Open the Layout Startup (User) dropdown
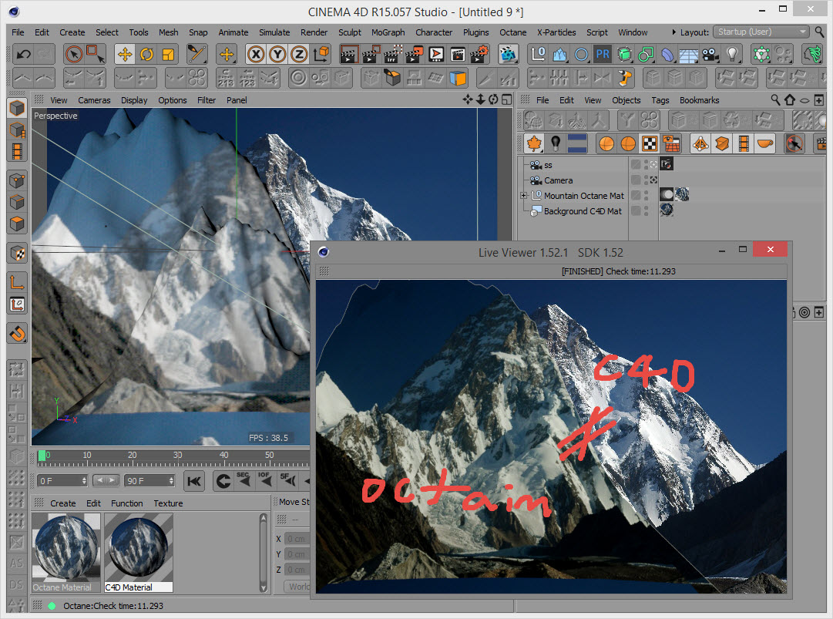 (x=761, y=32)
